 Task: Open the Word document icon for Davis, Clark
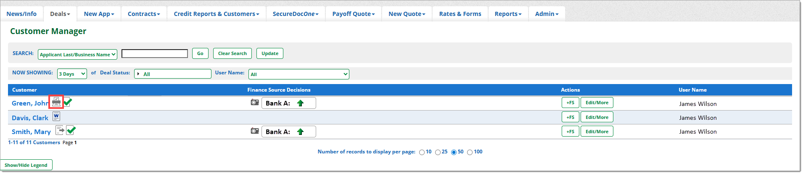point(56,116)
